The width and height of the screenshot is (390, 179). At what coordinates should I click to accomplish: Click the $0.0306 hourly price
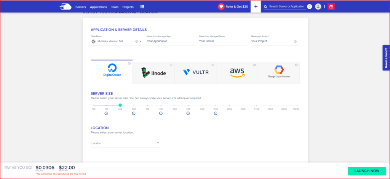pyautogui.click(x=45, y=168)
